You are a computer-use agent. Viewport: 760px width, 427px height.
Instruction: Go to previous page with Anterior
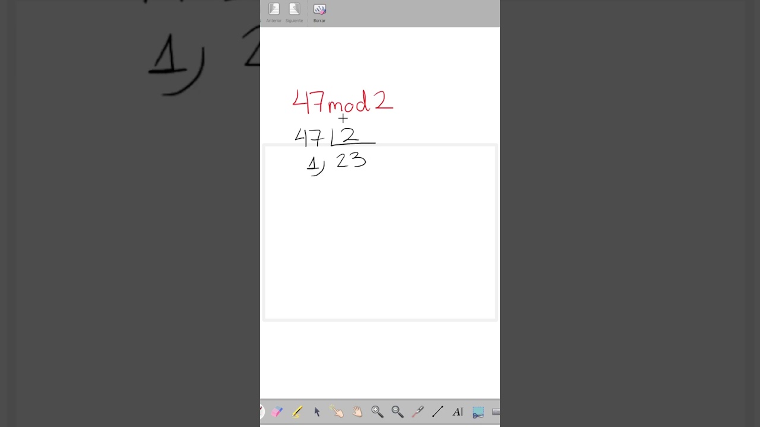tap(274, 13)
